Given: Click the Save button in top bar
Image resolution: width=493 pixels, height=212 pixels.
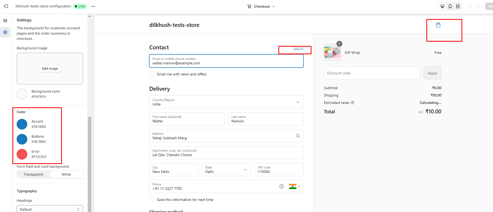Looking at the screenshot, I should [x=489, y=6].
